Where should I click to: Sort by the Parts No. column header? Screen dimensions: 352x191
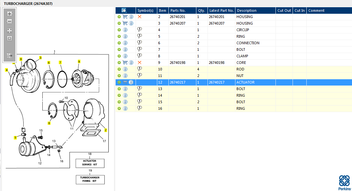tap(178, 10)
